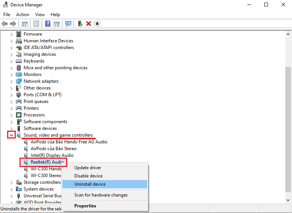Toggle the action pane toolbar icon
Screen dimensions: 292x213
(57, 24)
